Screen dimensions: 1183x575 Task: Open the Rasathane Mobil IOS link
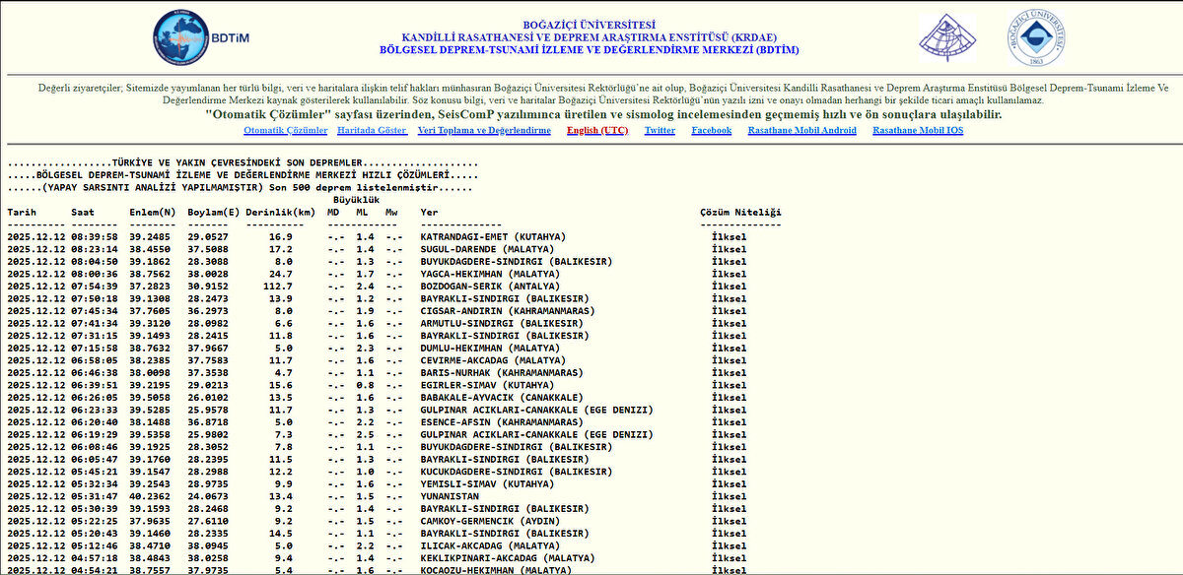(x=917, y=131)
